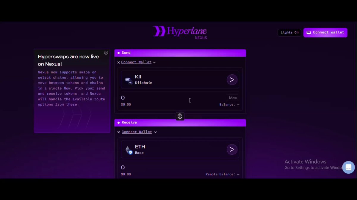357x200 pixels.
Task: Click the Connect wallet button
Action: pos(325,32)
